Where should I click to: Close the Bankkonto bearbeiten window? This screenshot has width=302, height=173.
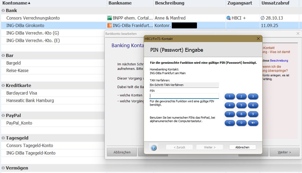click(298, 33)
